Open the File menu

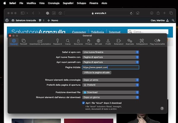pyautogui.click(x=21, y=3)
